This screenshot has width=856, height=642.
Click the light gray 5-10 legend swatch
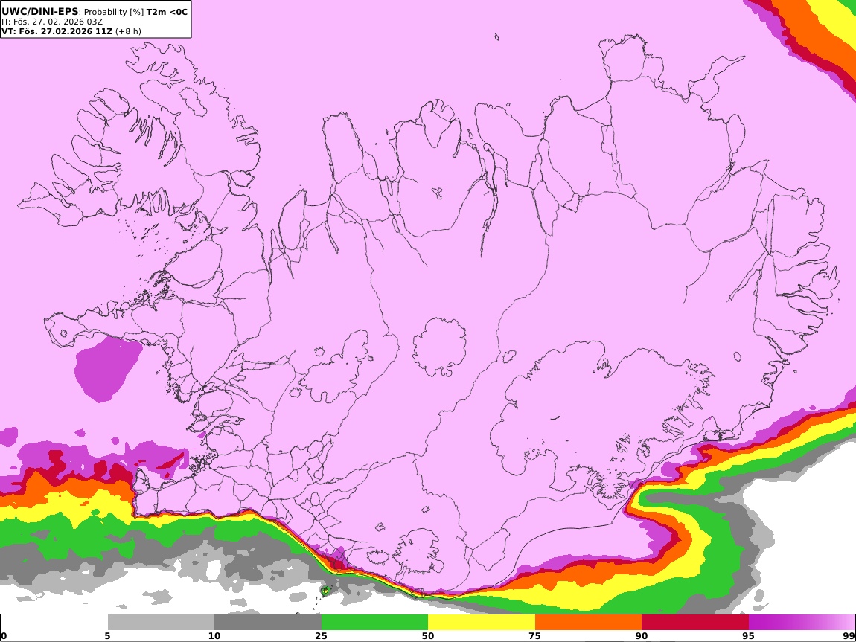point(161,623)
